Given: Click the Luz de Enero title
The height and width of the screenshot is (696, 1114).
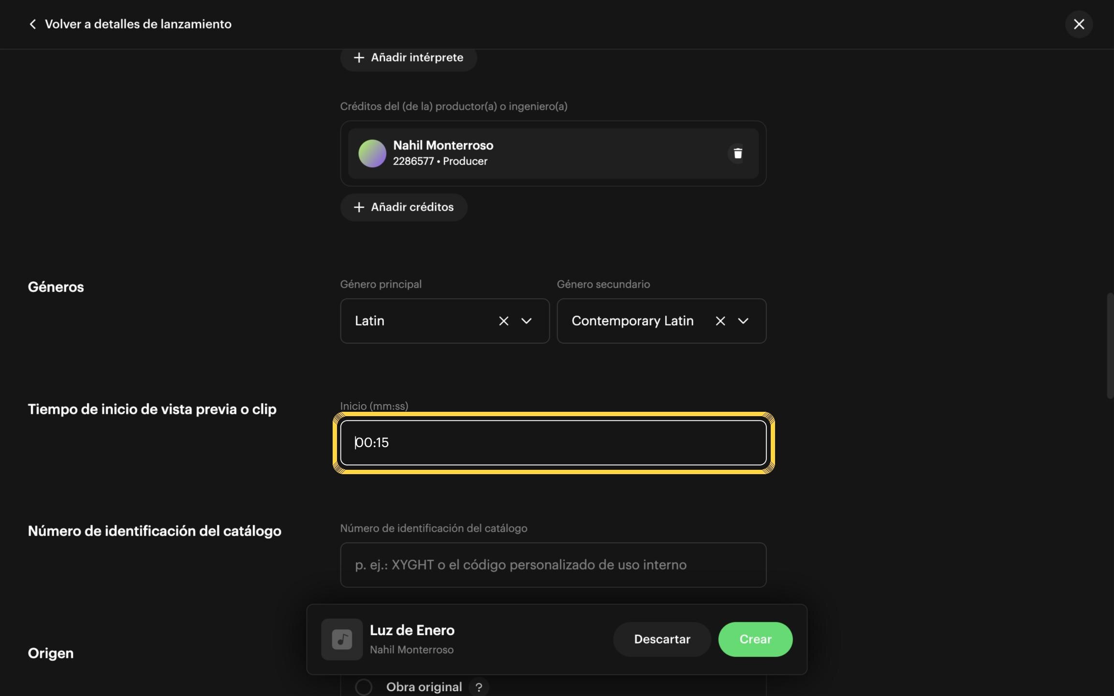Looking at the screenshot, I should [x=412, y=630].
